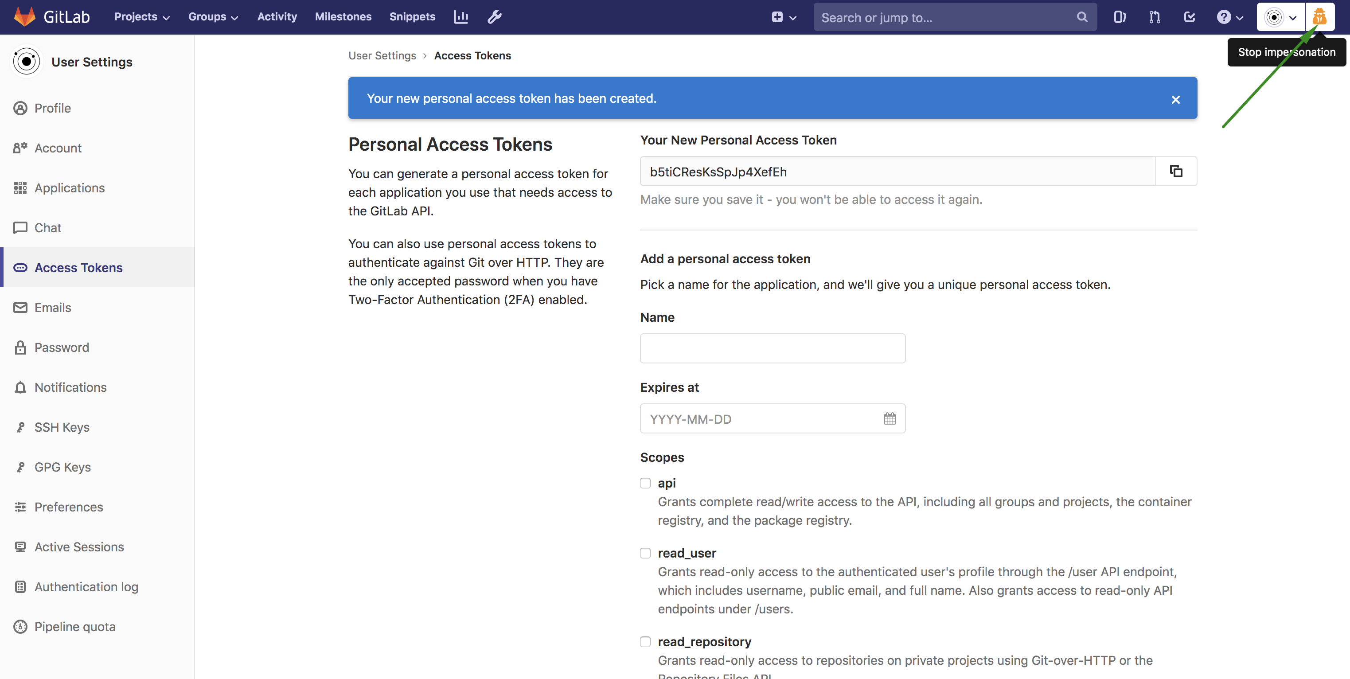
Task: Enable the api scope checkbox
Action: (x=645, y=481)
